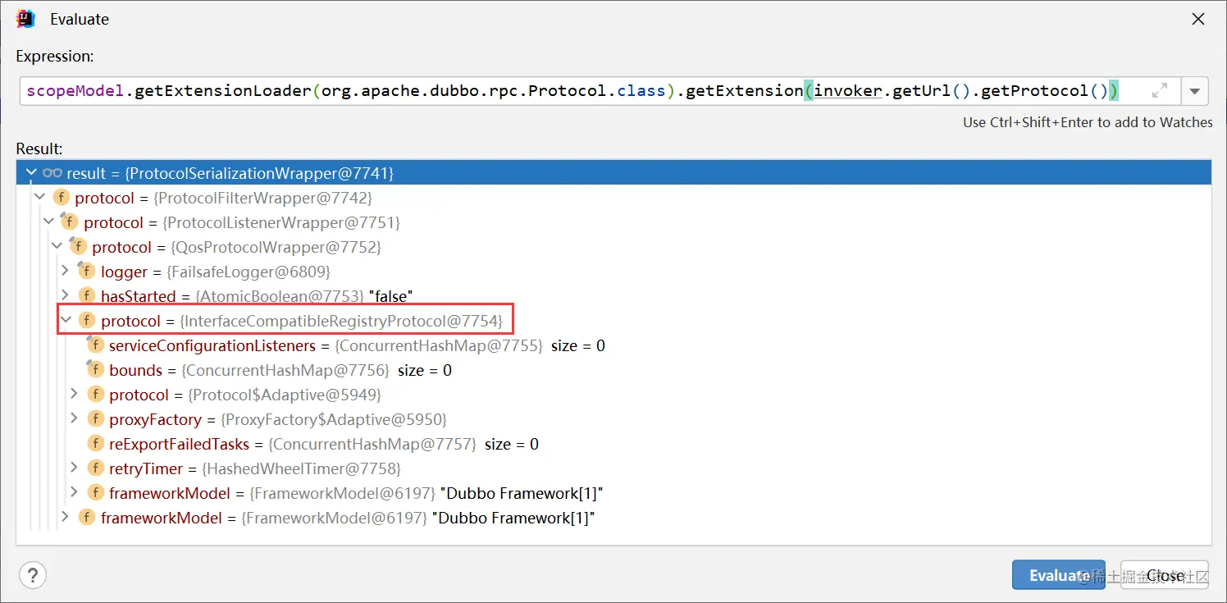Click the IntelliJ logo in title bar
The height and width of the screenshot is (603, 1227).
click(x=25, y=19)
